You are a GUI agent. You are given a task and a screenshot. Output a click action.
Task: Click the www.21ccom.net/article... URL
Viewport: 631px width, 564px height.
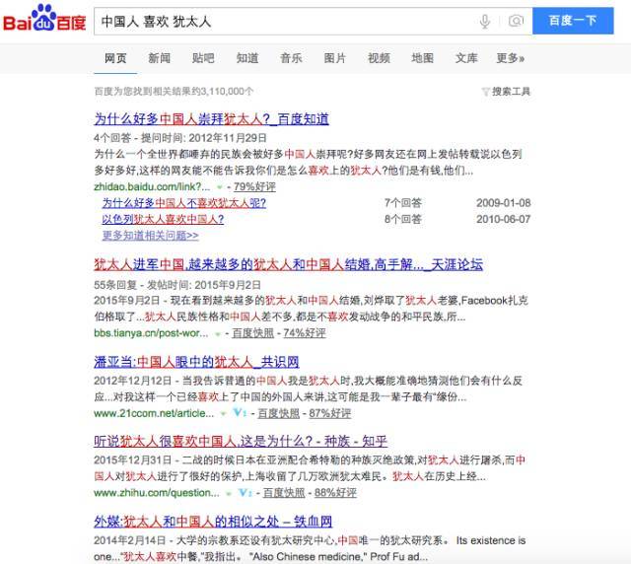pyautogui.click(x=154, y=413)
